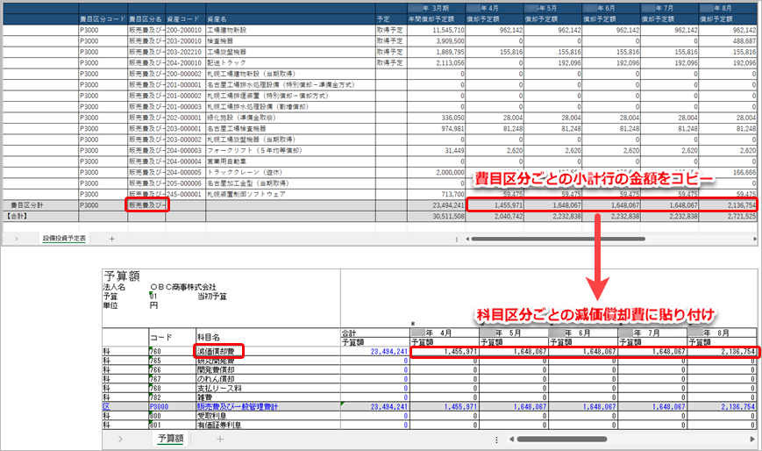
Task: Select company name cell ＯＢＣ商事株式会社
Action: click(183, 287)
